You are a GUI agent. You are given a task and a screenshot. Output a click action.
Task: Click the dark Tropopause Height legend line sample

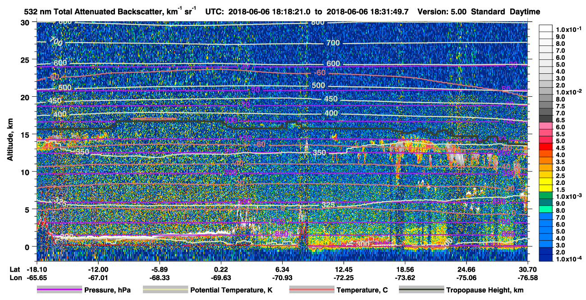(x=421, y=290)
